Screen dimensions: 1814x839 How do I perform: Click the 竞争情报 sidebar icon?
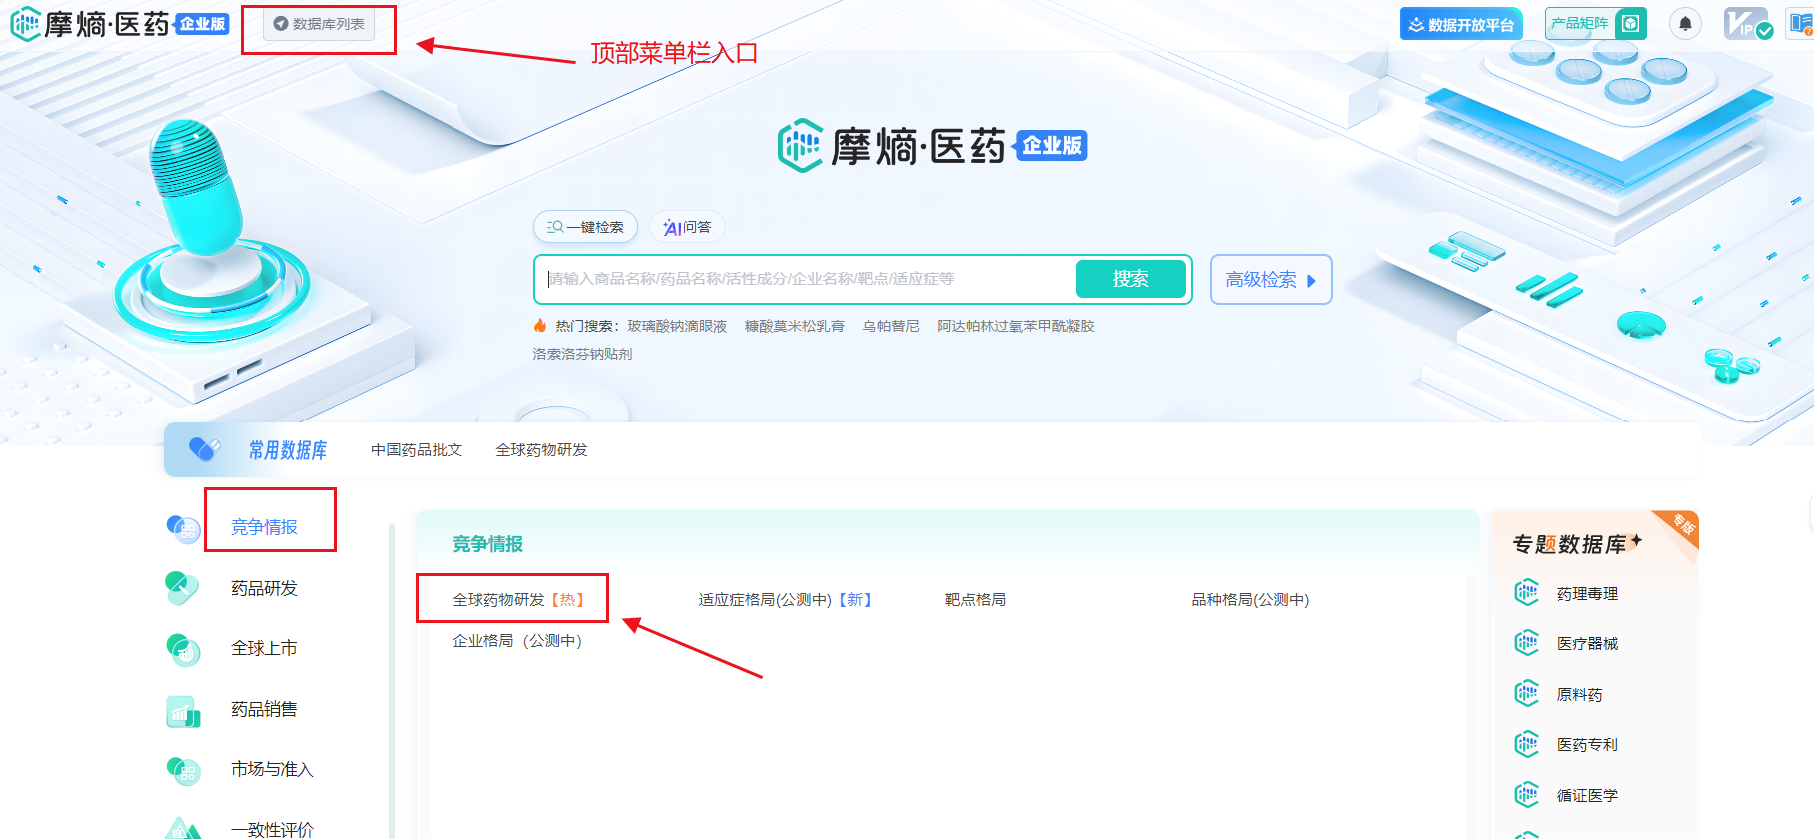(184, 528)
